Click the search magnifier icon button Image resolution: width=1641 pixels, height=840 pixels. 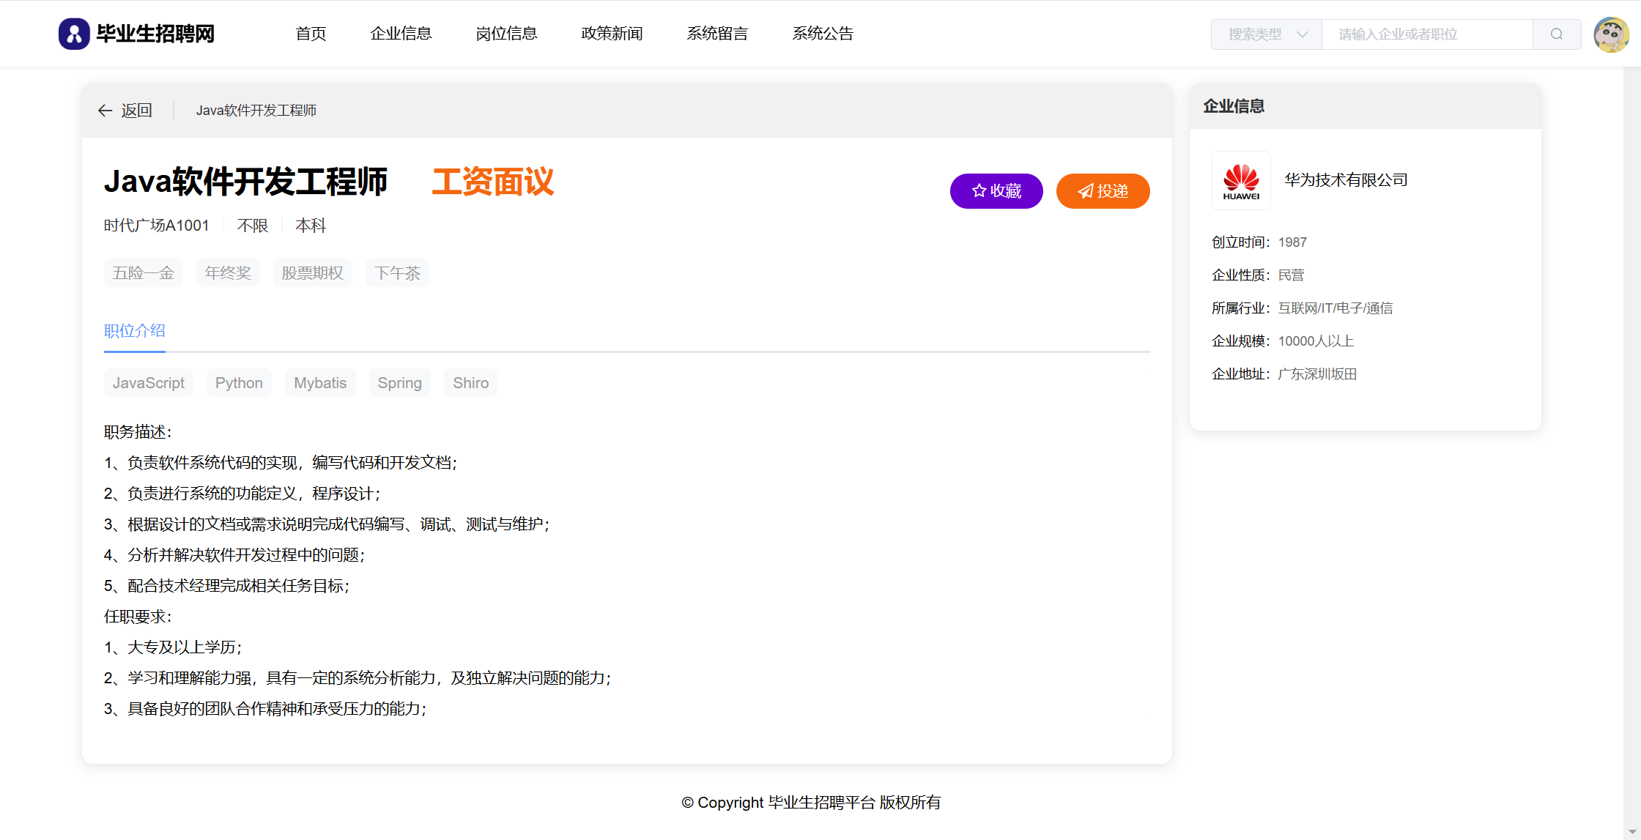pos(1556,34)
